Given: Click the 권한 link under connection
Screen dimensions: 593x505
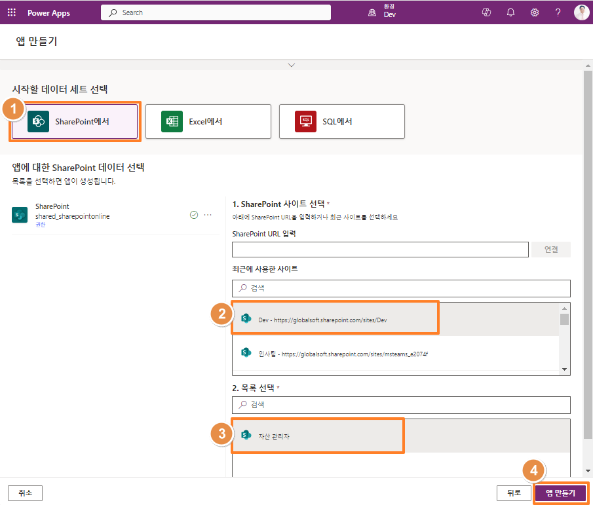Looking at the screenshot, I should coord(41,225).
